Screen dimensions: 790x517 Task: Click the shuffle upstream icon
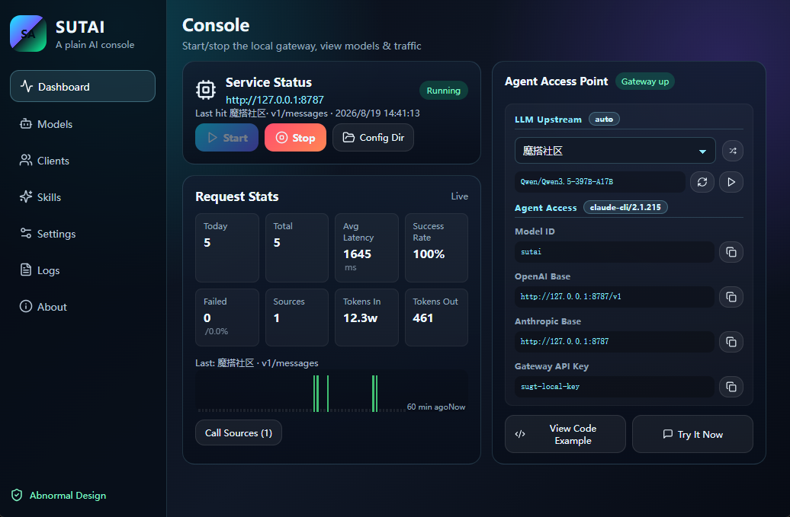click(733, 151)
